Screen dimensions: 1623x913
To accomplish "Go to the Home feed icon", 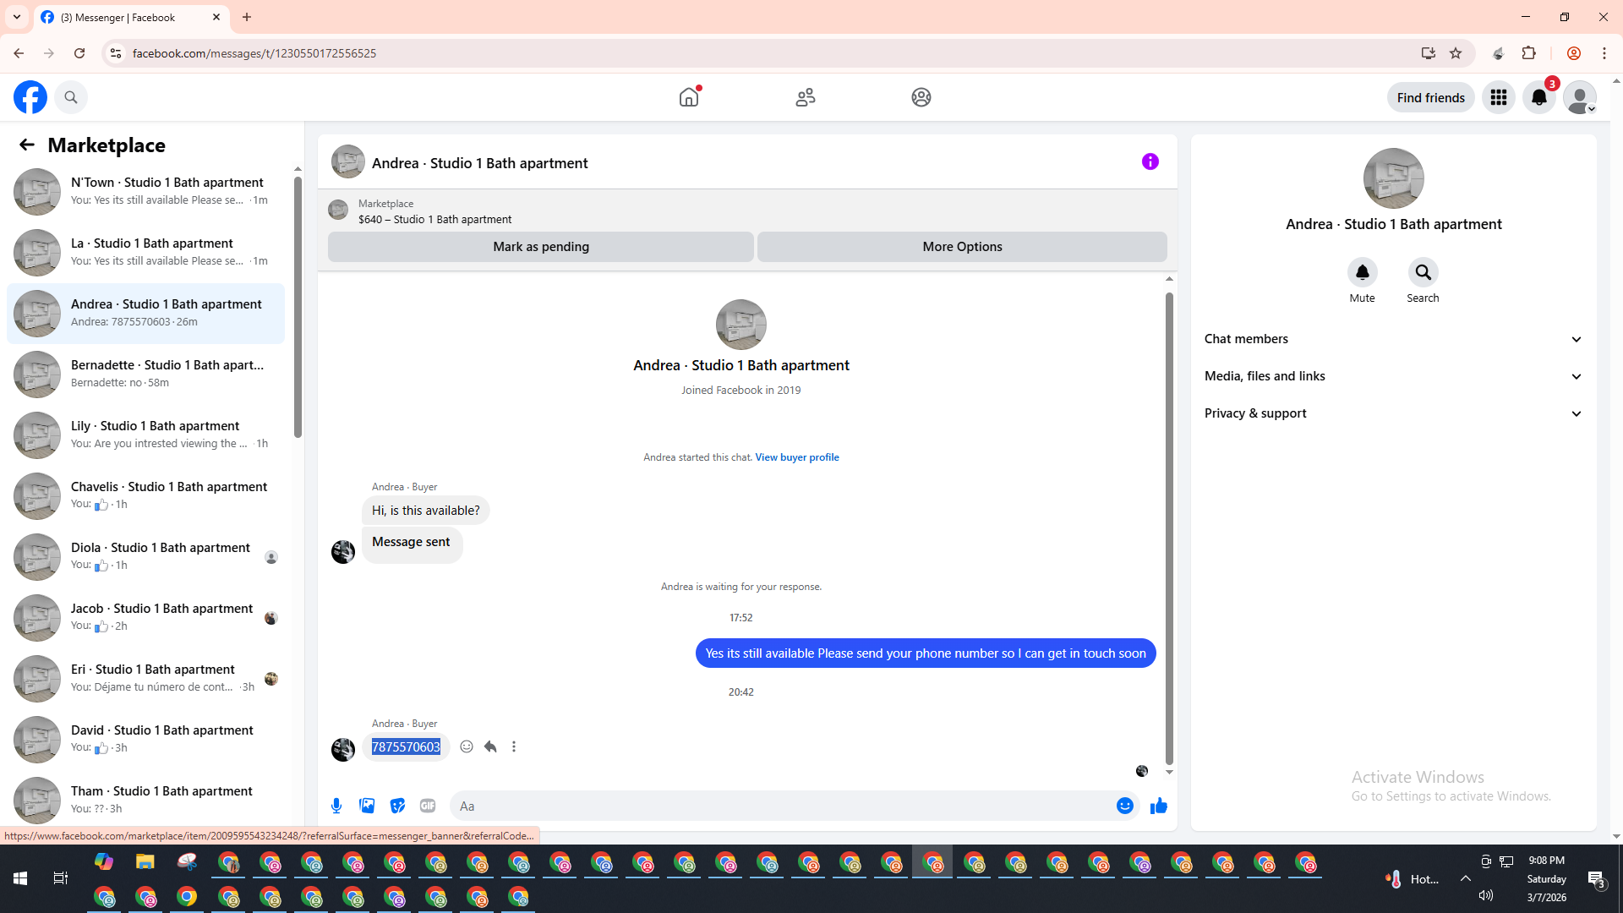I will [689, 97].
